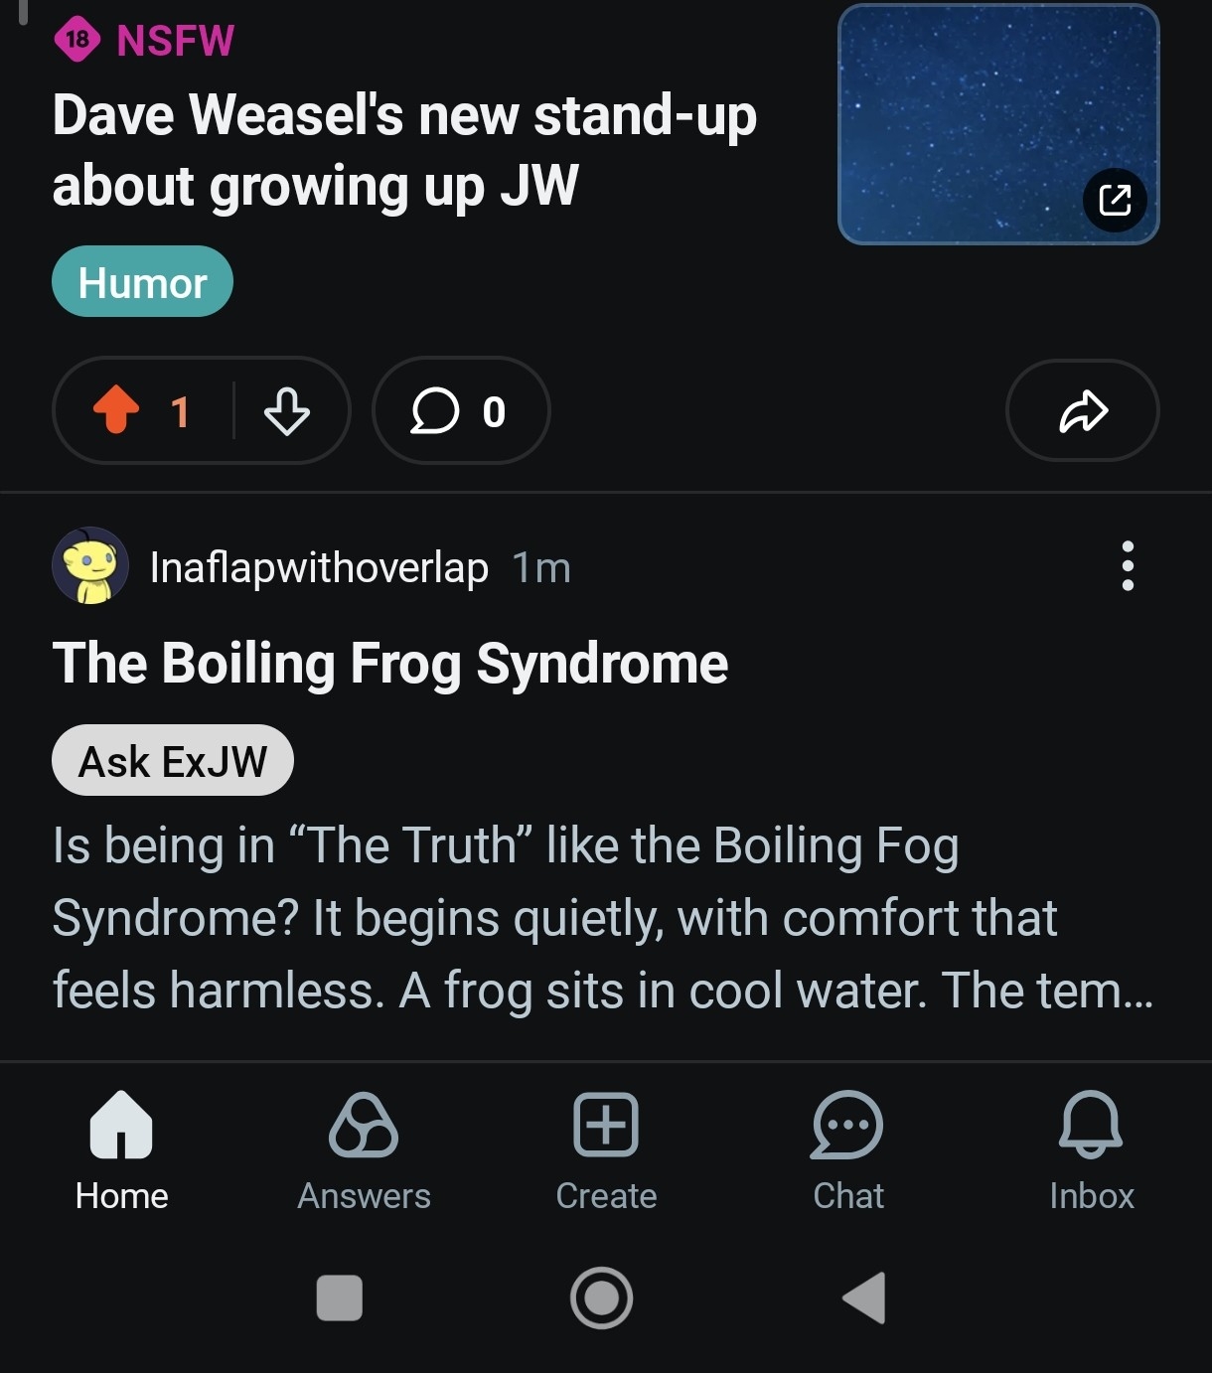This screenshot has height=1373, width=1212.
Task: Open the Chat tab
Action: (x=847, y=1150)
